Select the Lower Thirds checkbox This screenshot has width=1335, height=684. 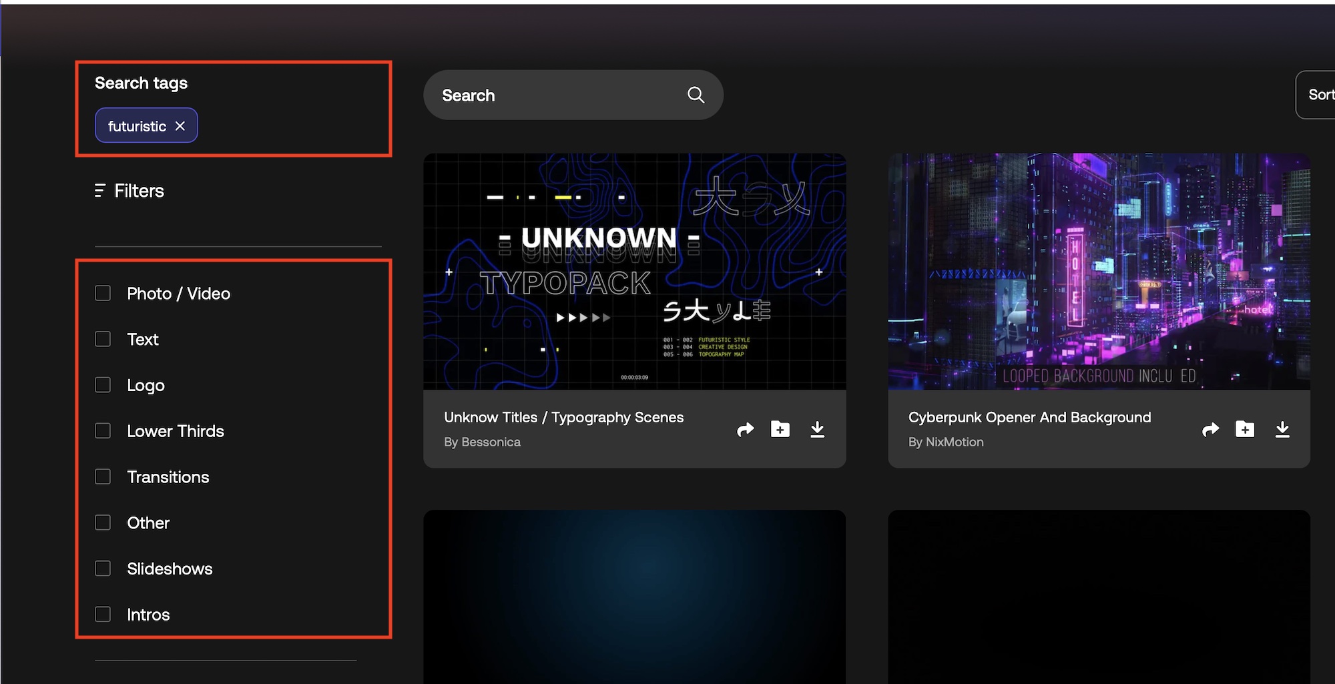click(103, 430)
